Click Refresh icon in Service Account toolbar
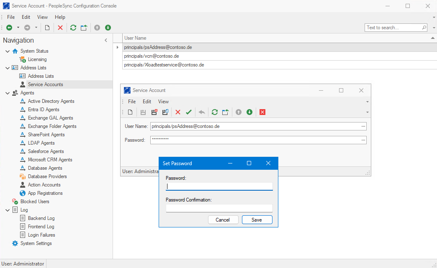 (x=215, y=112)
